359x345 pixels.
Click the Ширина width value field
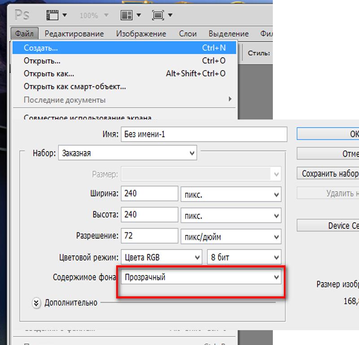tap(149, 194)
